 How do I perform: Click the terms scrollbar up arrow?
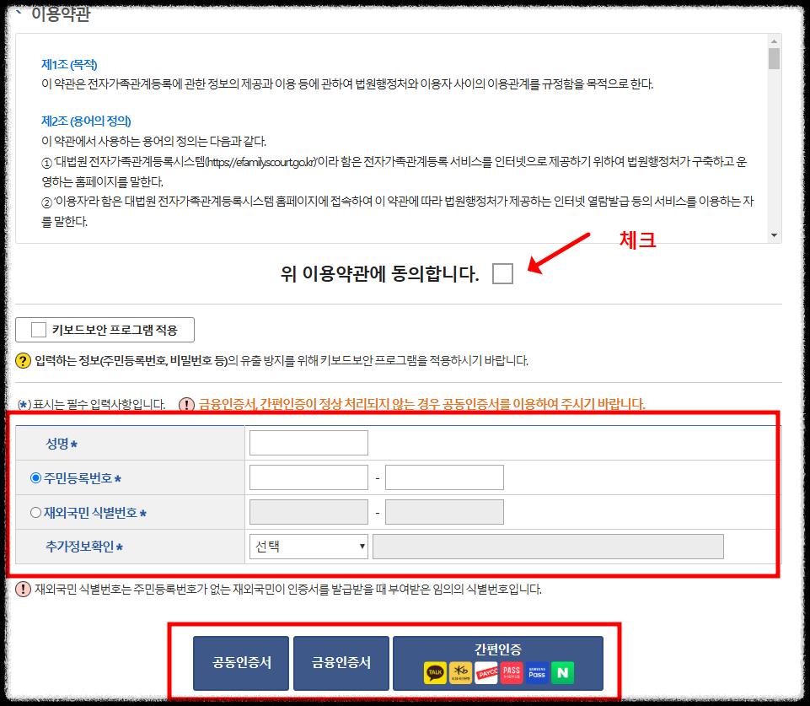(x=774, y=40)
